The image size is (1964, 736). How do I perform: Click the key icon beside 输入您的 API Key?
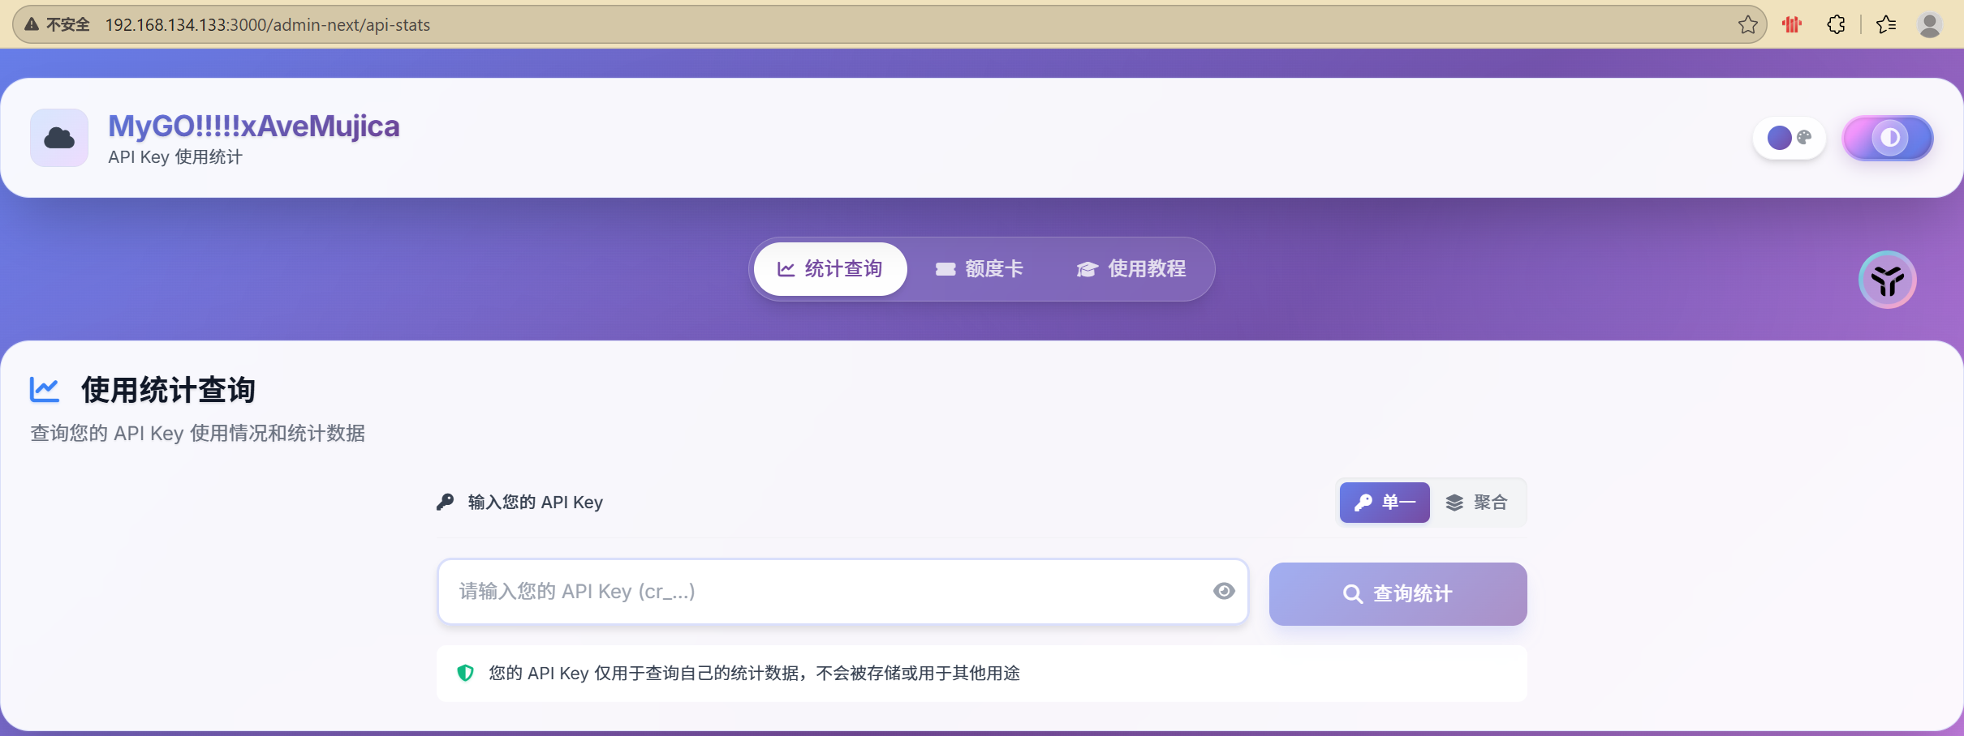pyautogui.click(x=445, y=503)
